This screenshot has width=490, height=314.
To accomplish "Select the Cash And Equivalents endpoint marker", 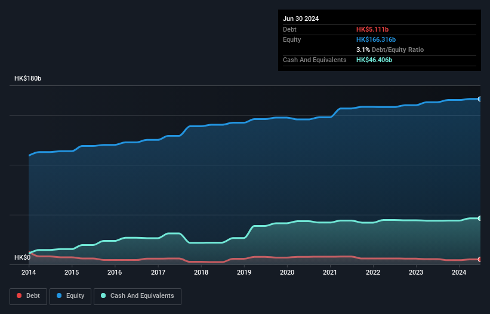I will 480,218.
